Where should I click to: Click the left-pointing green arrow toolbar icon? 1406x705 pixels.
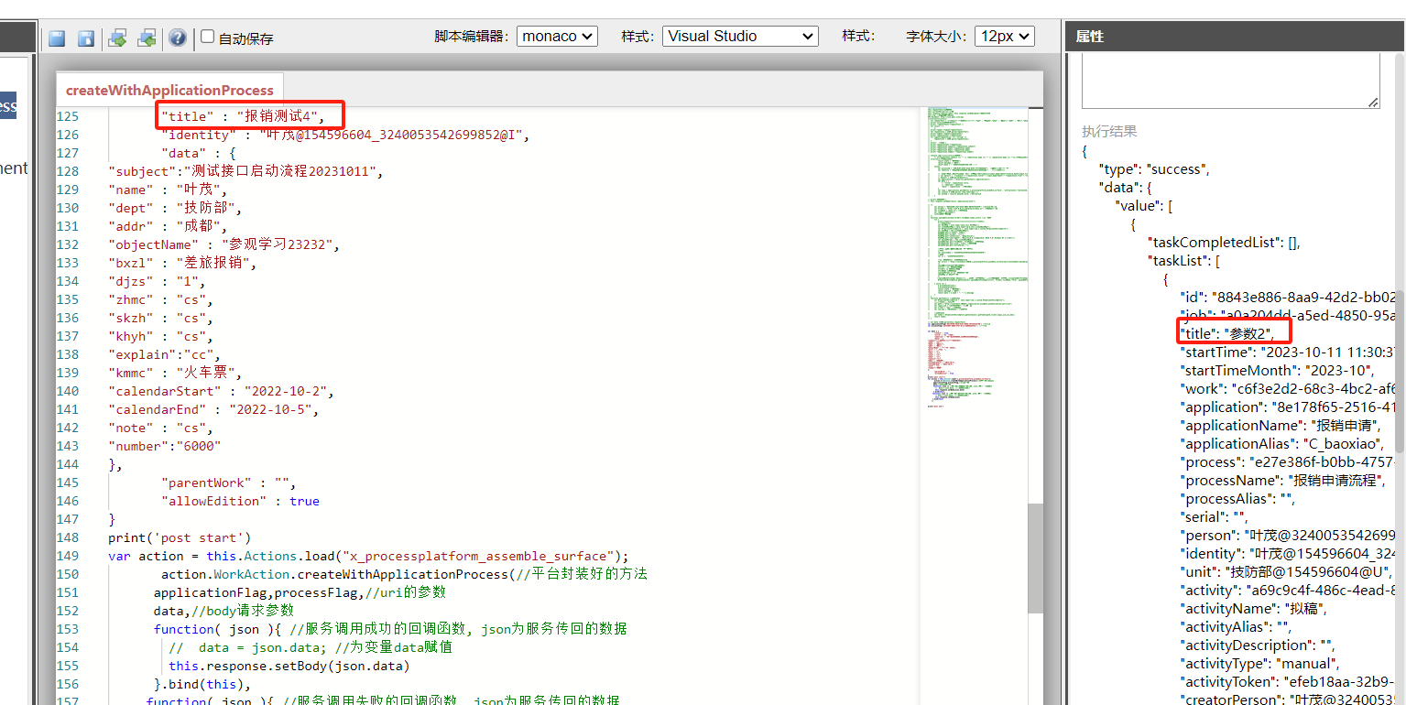tap(147, 38)
